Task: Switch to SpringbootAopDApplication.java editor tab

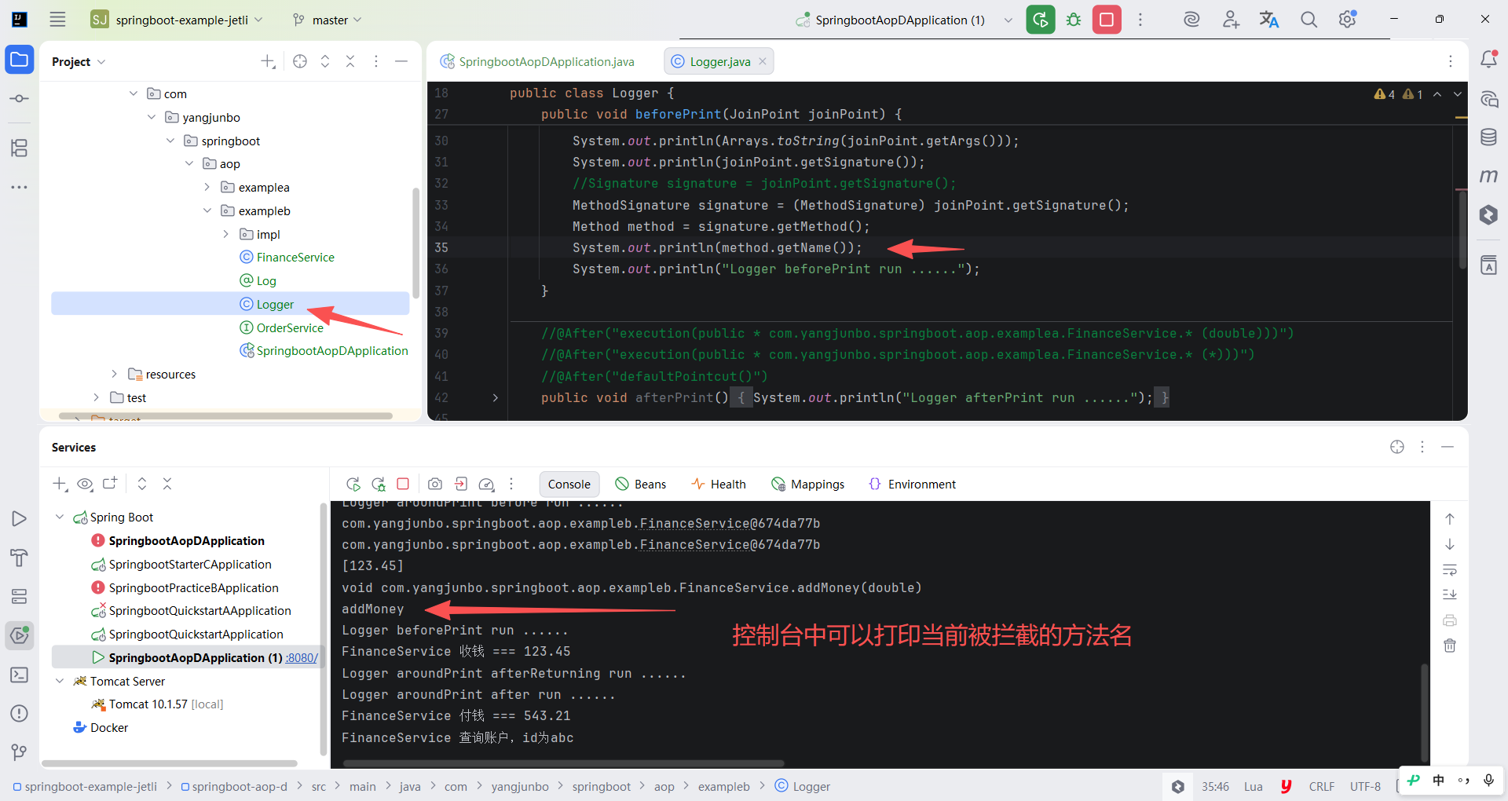Action: click(538, 61)
